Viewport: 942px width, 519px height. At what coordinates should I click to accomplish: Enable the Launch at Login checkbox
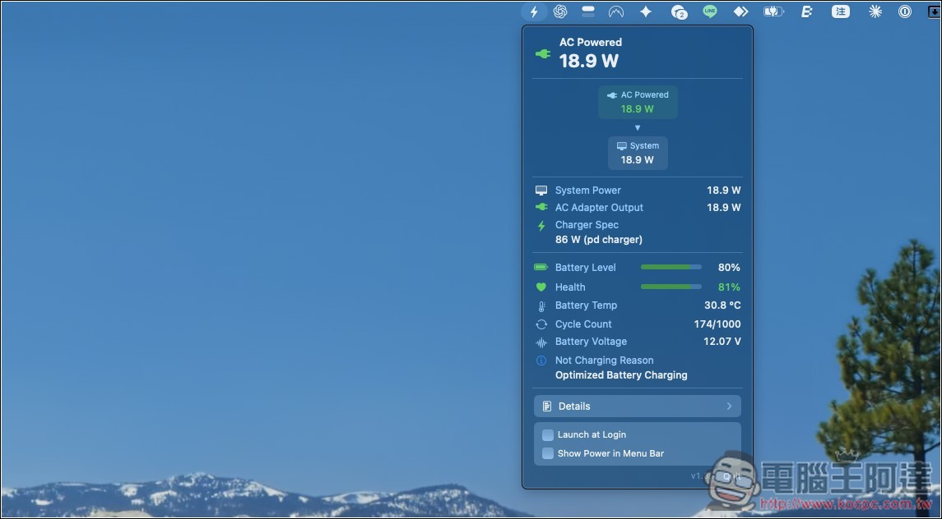point(548,435)
